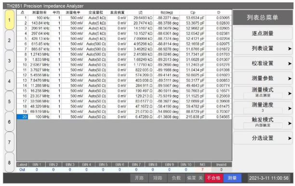Expand the 分选设置 submenu arrow
295x186 pixels.
[x=290, y=138]
